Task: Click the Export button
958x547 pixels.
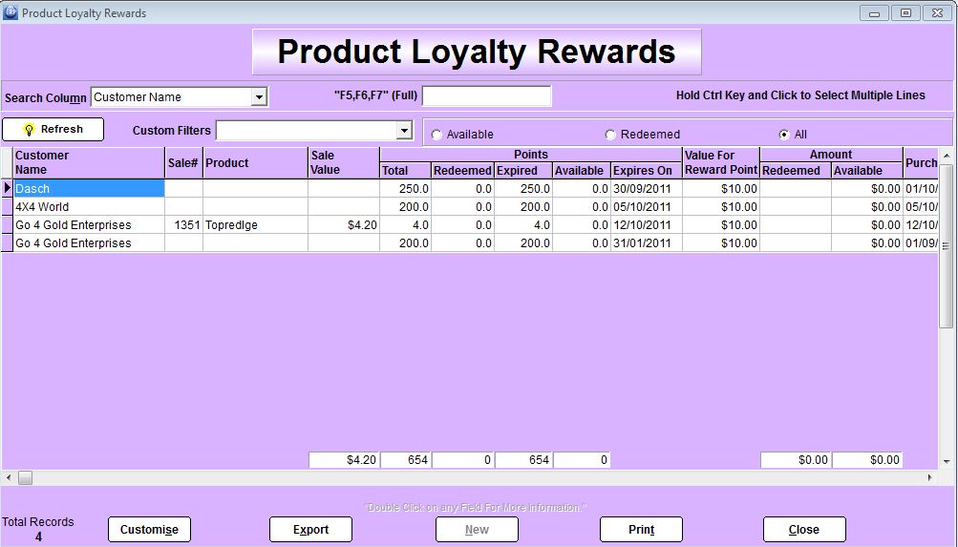Action: 310,530
